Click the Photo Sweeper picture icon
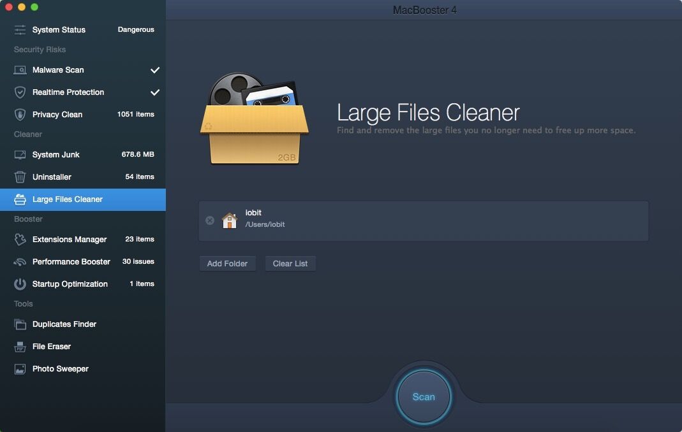Viewport: 682px width, 432px height. point(20,369)
